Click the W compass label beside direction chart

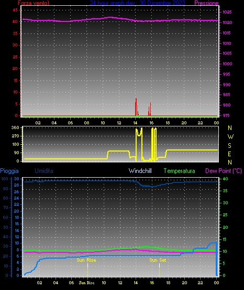point(230,137)
